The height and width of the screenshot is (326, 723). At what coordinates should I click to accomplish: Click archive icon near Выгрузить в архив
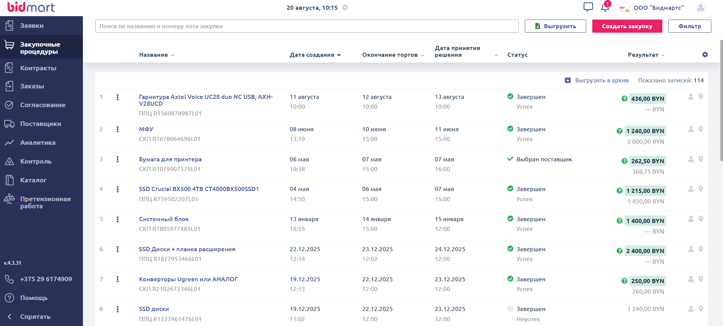[x=568, y=80]
